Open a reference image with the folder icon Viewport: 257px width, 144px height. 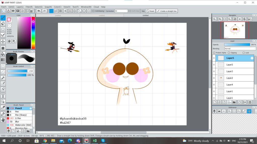[x=219, y=111]
